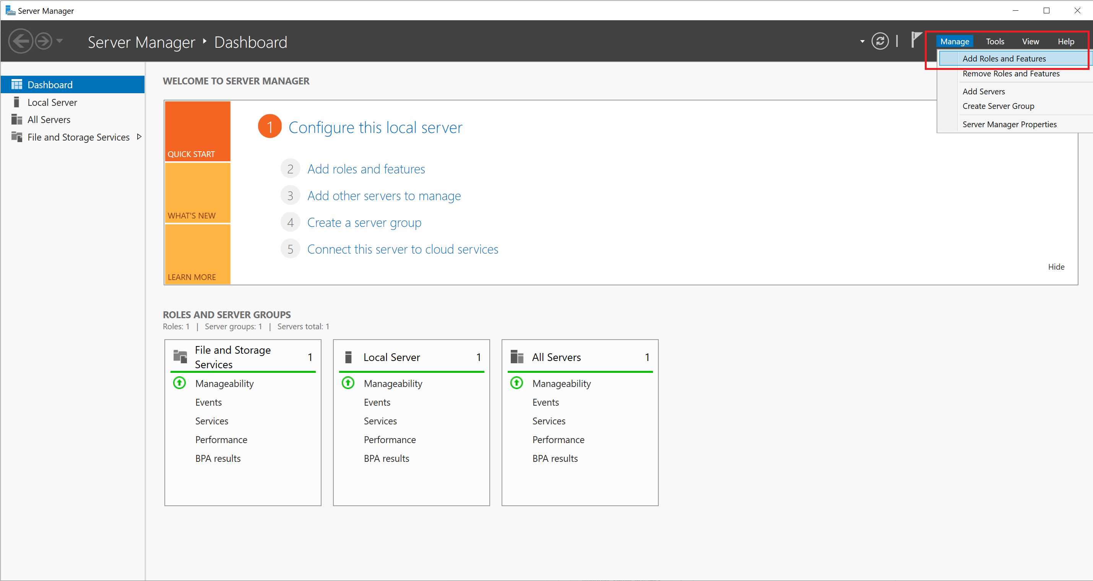Viewport: 1093px width, 581px height.
Task: Open BPA results in Local Server tile
Action: pos(386,458)
